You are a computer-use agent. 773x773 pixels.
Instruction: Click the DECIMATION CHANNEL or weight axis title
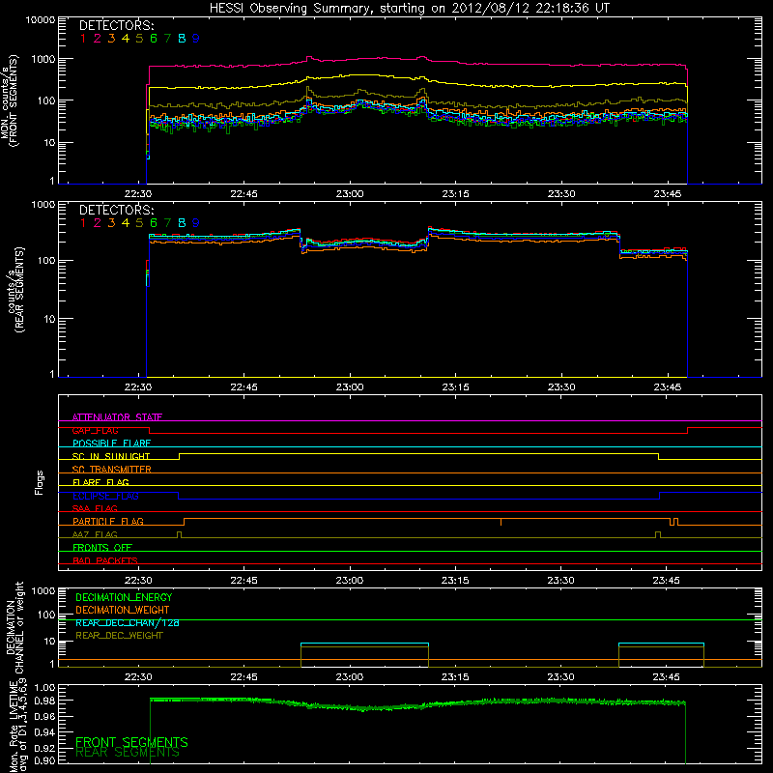point(14,627)
